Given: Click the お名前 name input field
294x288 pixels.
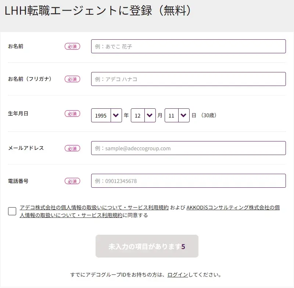Looking at the screenshot, I should click(188, 46).
